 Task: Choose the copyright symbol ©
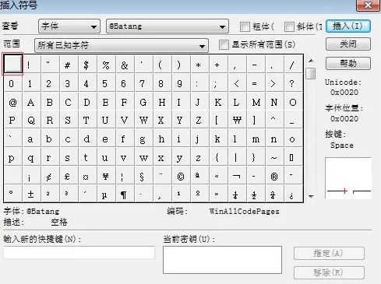pyautogui.click(x=181, y=177)
